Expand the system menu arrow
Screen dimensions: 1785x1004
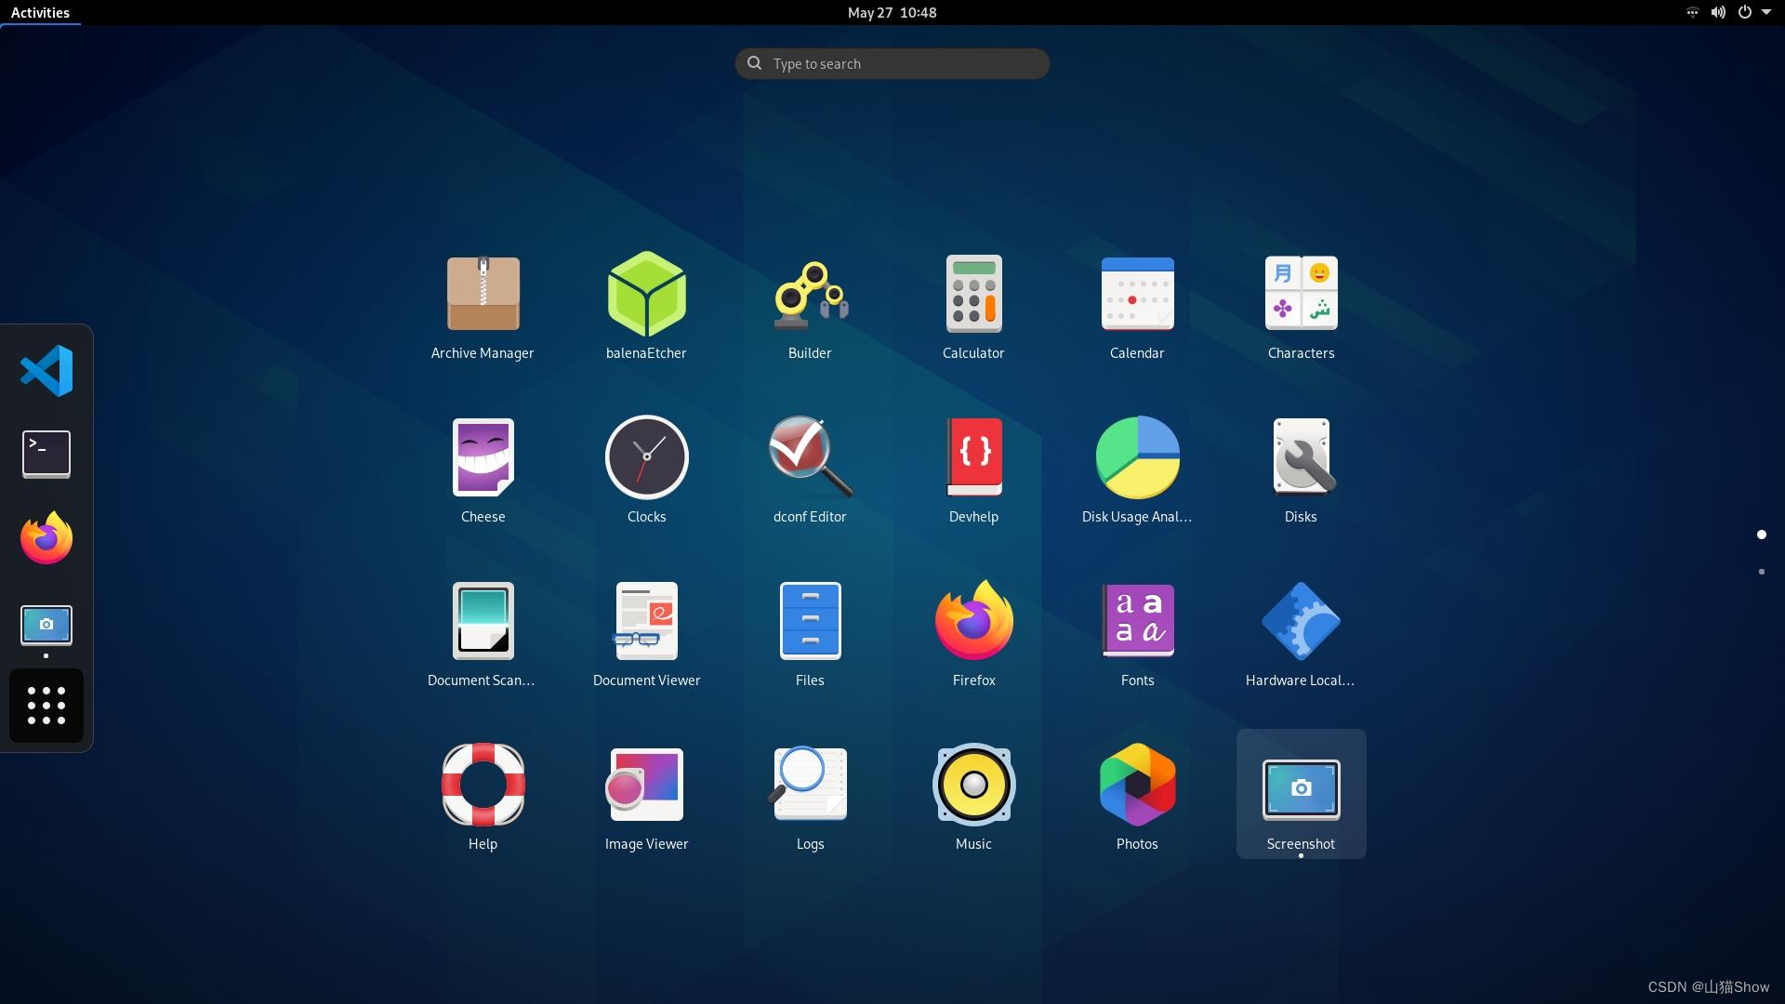point(1766,12)
